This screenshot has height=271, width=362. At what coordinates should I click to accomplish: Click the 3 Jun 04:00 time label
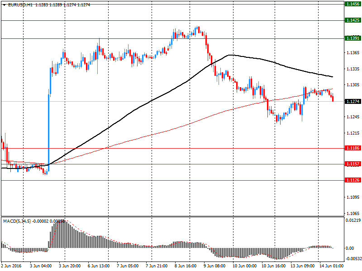tap(41, 266)
